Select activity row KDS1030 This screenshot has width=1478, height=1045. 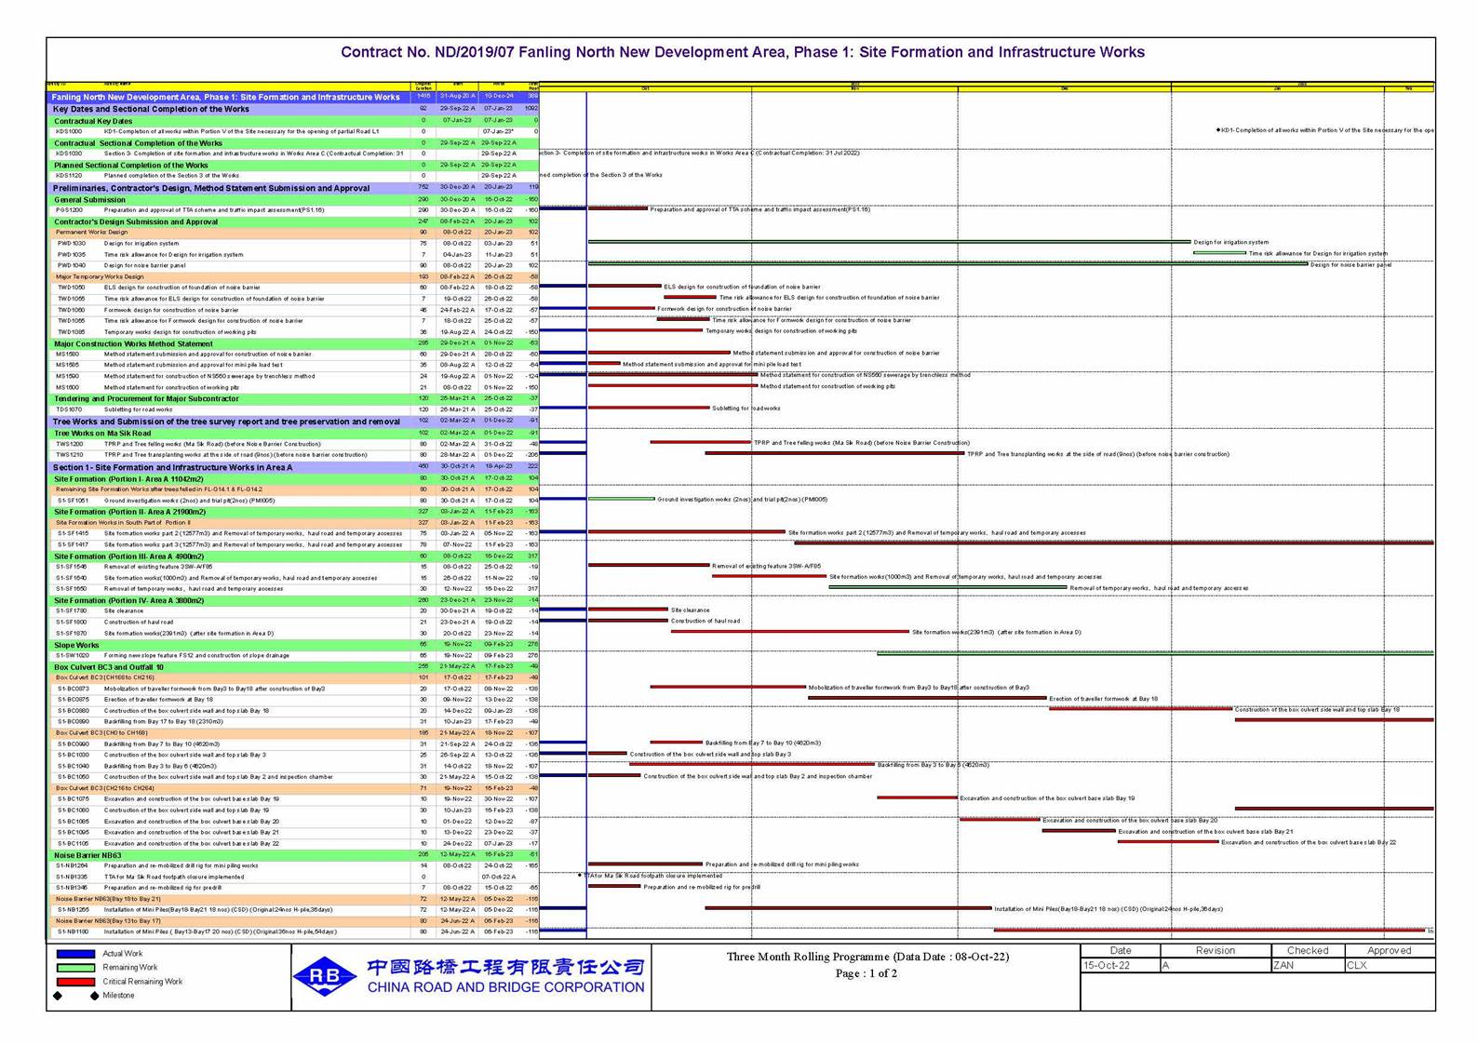pos(293,154)
